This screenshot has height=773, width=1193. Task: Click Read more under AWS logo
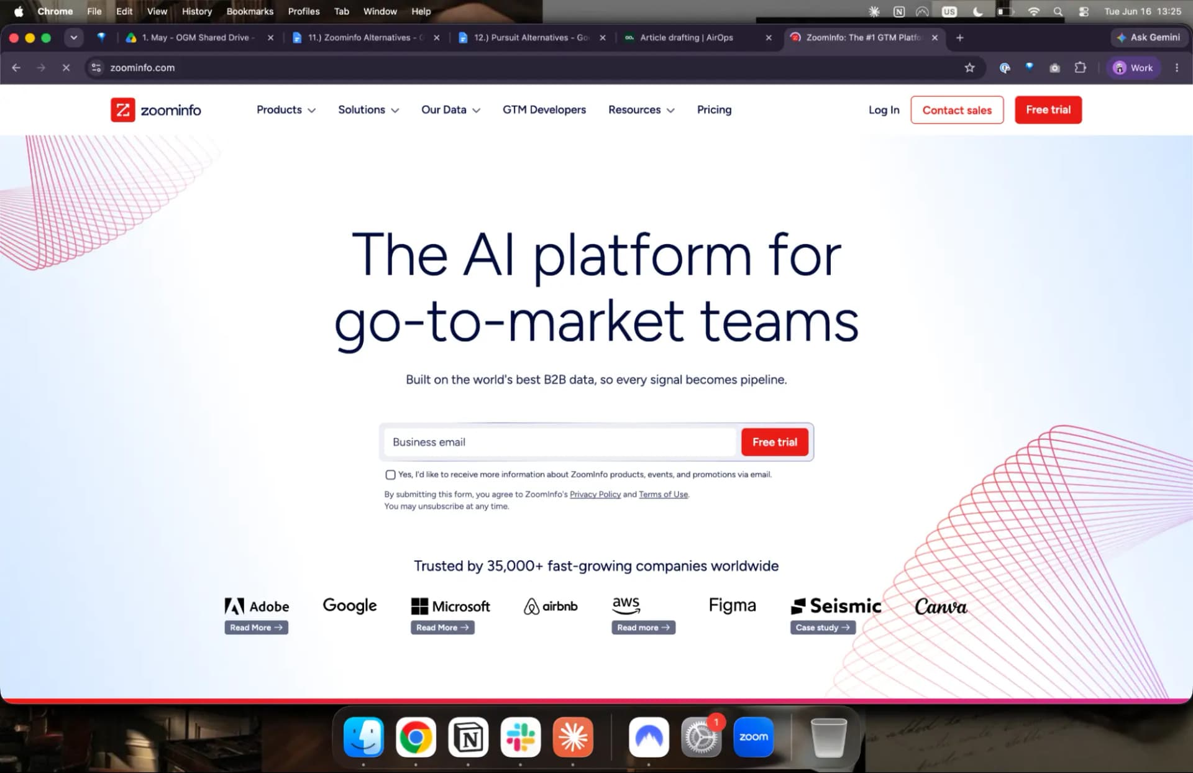pyautogui.click(x=643, y=628)
